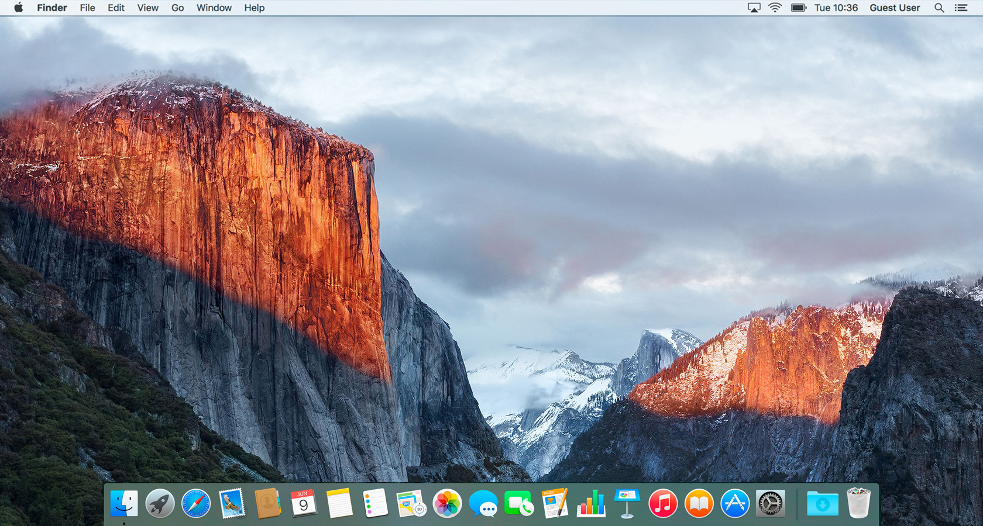The height and width of the screenshot is (526, 983).
Task: Open the Downloads folder stack
Action: point(822,504)
